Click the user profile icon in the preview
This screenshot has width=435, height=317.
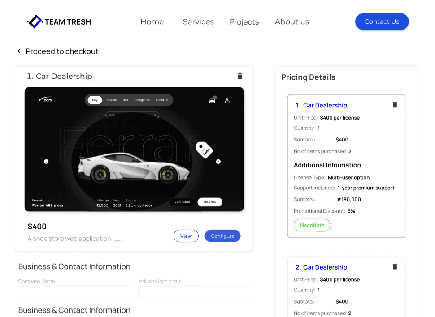[227, 100]
